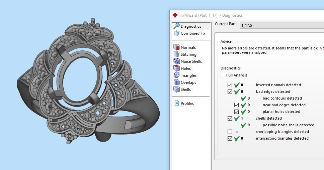Viewport: 324px width, 170px height.
Task: Click the Noise Shells icon
Action: pyautogui.click(x=176, y=61)
